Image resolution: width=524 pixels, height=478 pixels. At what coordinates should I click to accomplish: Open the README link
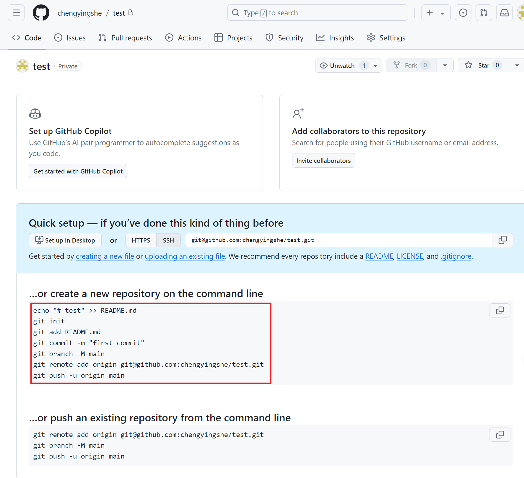(x=379, y=256)
